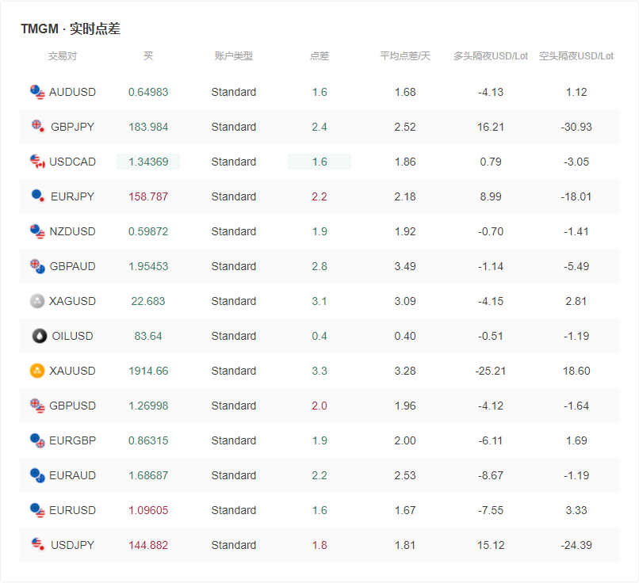Click the USDJPY flag icon
Screen dimensions: 639x583
click(38, 545)
